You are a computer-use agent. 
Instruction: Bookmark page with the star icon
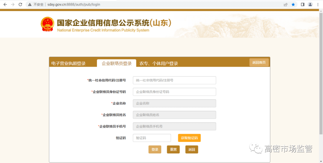(x=293, y=4)
